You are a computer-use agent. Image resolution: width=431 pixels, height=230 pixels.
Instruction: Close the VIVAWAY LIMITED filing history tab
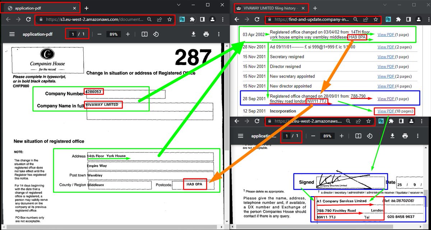click(303, 8)
